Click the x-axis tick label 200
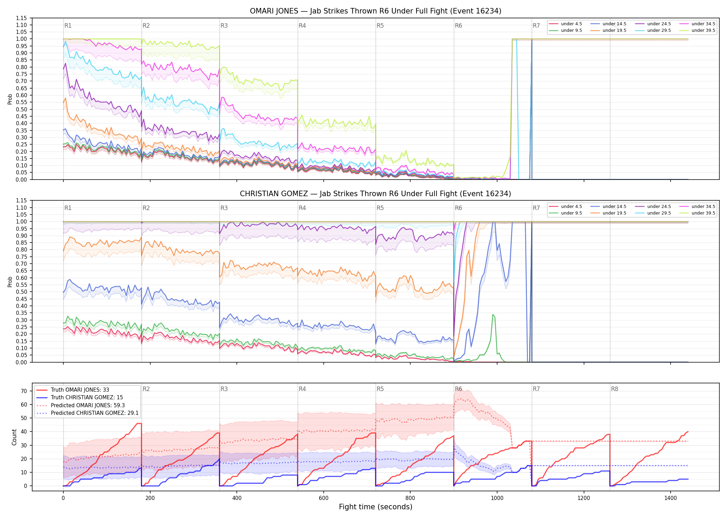The image size is (727, 519). [x=150, y=498]
